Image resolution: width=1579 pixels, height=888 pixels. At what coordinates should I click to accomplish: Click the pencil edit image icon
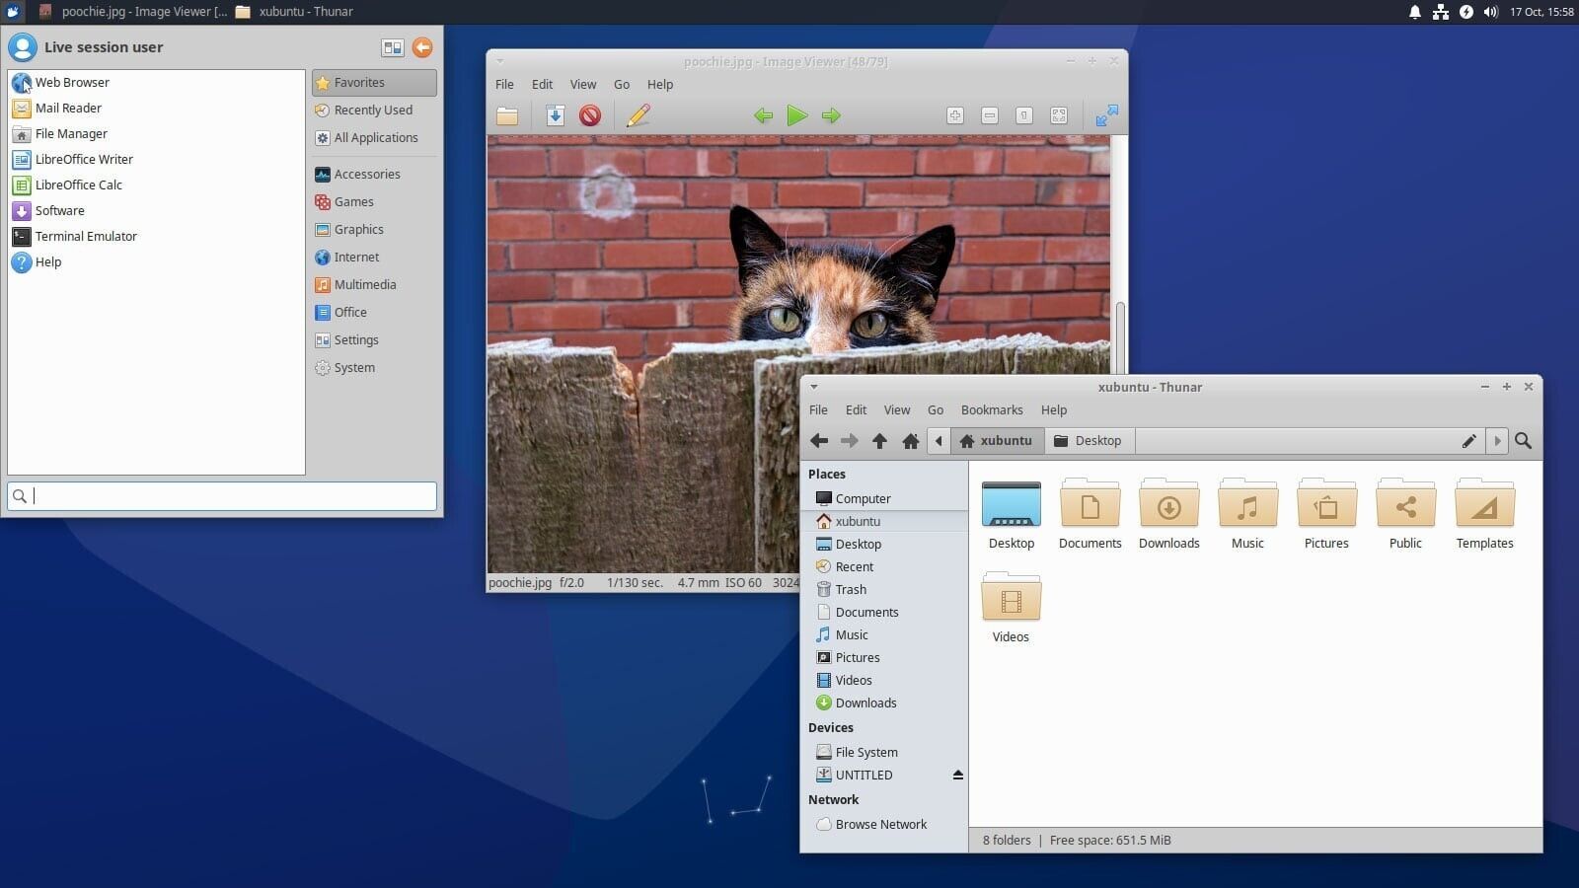click(638, 115)
